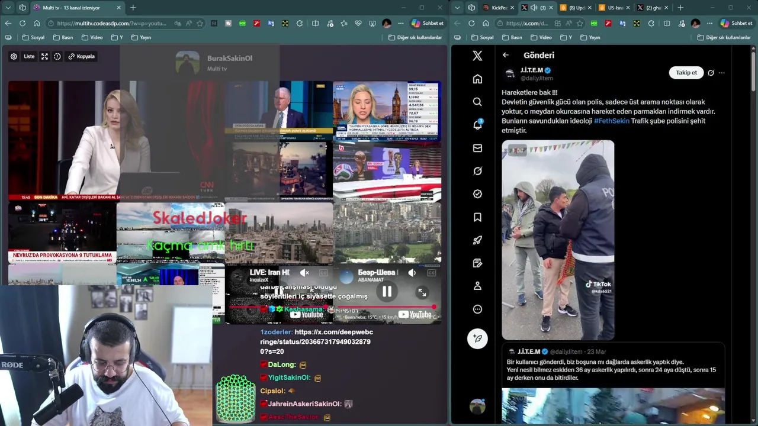The height and width of the screenshot is (426, 758).
Task: Open extensions puzzle icon in left browser
Action: click(x=300, y=23)
